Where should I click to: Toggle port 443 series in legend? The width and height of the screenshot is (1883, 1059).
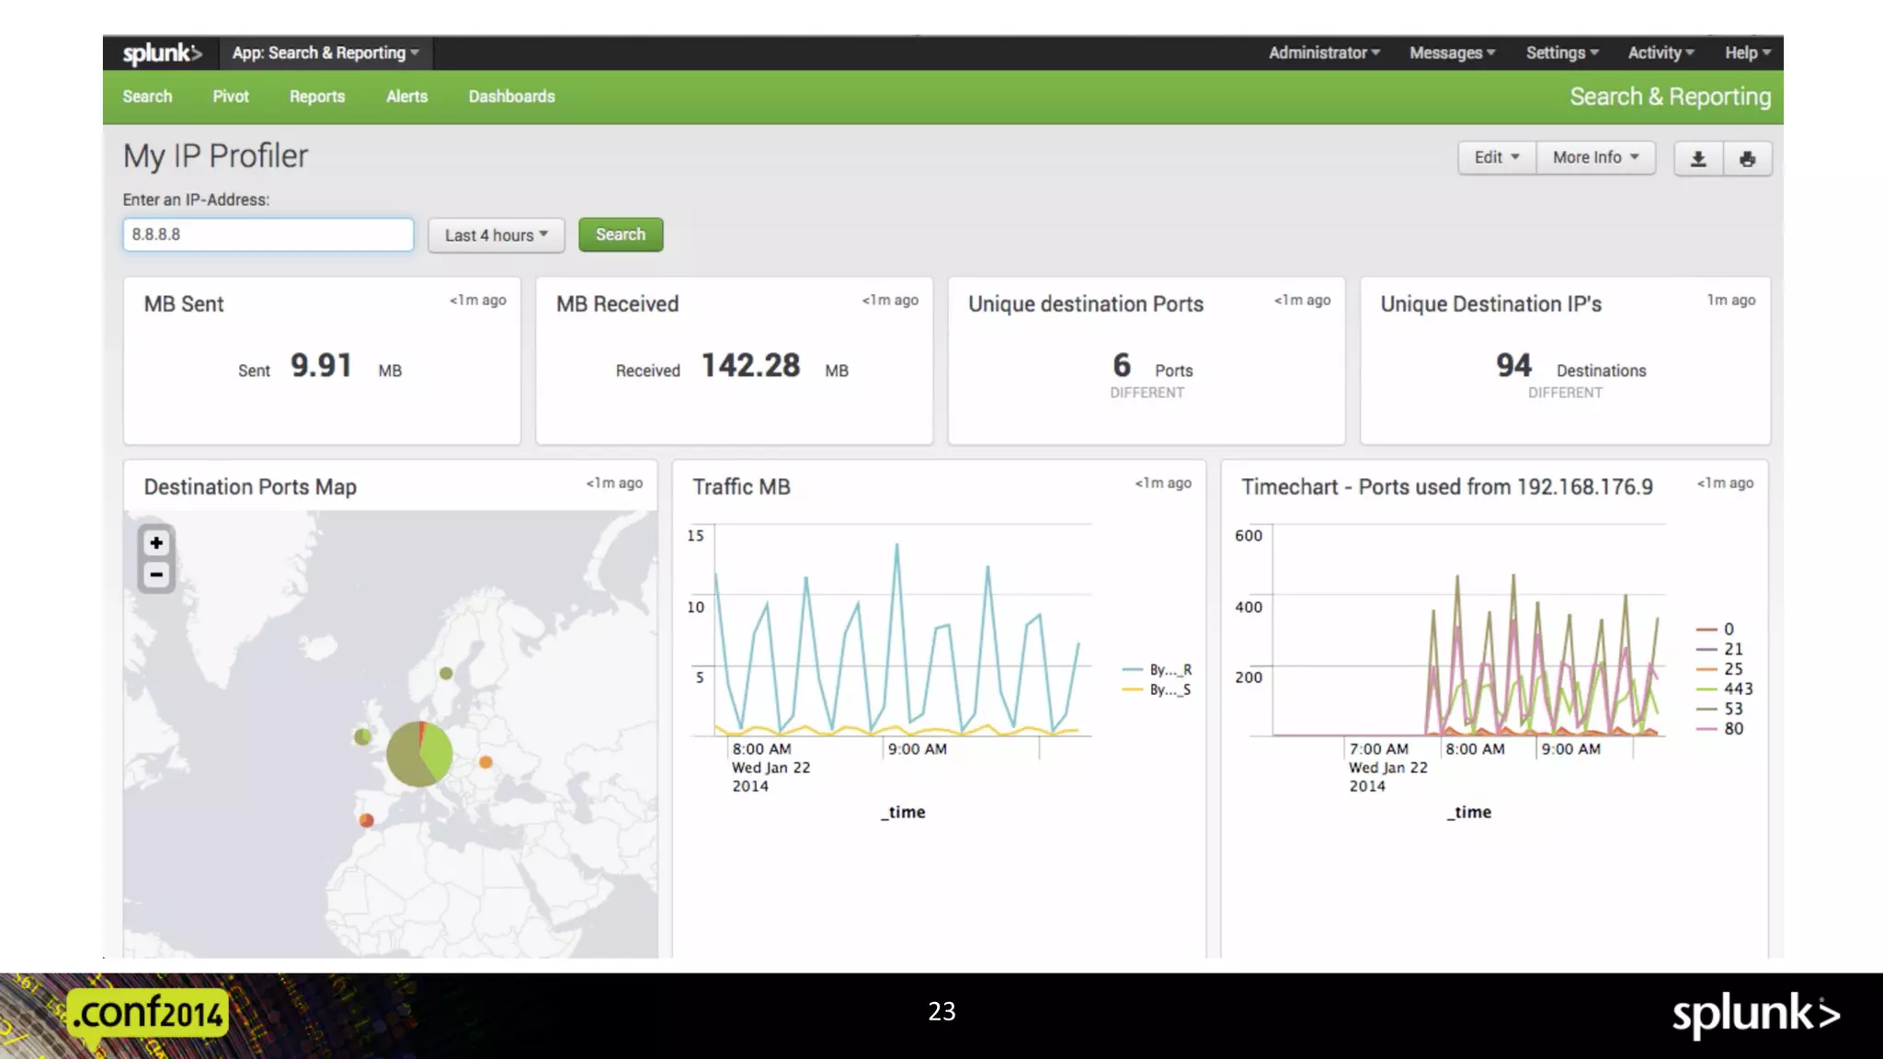pyautogui.click(x=1736, y=689)
